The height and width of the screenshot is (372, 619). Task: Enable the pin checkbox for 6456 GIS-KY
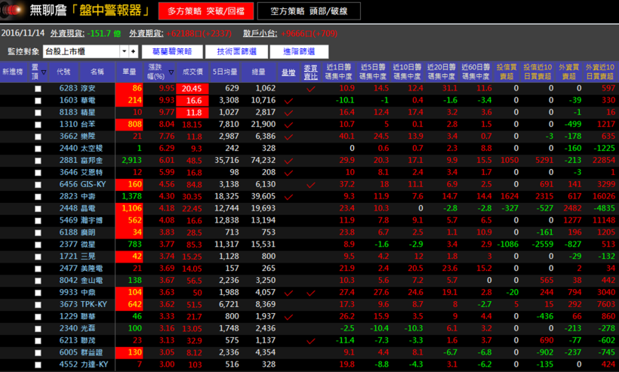click(x=38, y=185)
